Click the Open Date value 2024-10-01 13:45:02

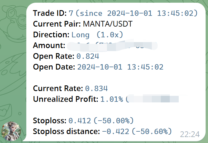point(120,67)
